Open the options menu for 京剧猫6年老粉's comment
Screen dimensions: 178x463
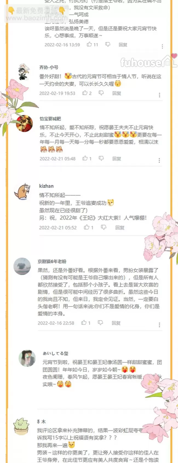pos(159,325)
